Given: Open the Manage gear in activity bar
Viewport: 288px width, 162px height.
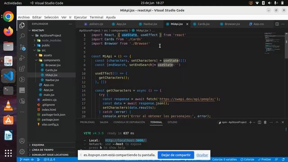Looking at the screenshot, I should point(22,152).
